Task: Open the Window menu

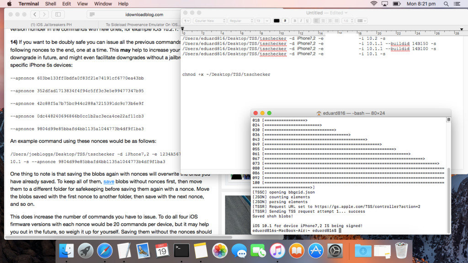Action: click(x=103, y=4)
